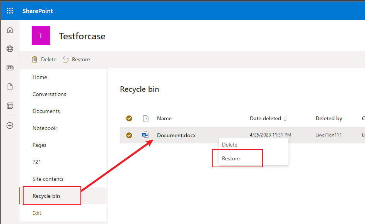Open My lists icon in left rail
The image size is (365, 224).
point(10,106)
